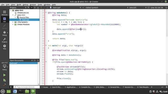Go back in editor navigation history
This screenshot has width=168, height=94.
pos(41,8)
